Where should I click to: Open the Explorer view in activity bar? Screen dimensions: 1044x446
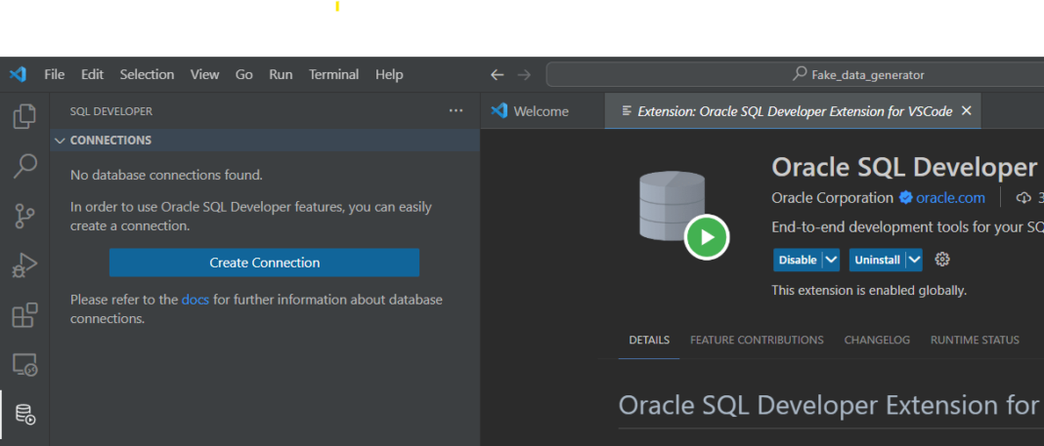(x=24, y=116)
